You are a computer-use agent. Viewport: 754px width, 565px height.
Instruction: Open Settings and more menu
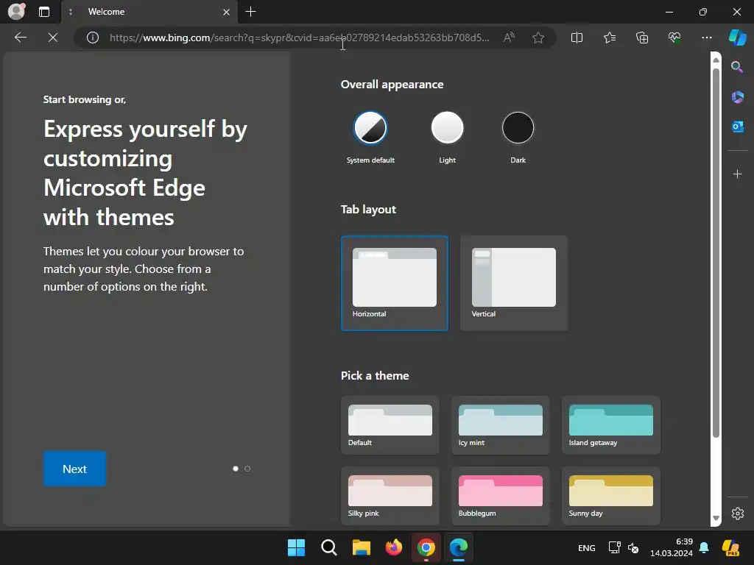click(706, 38)
